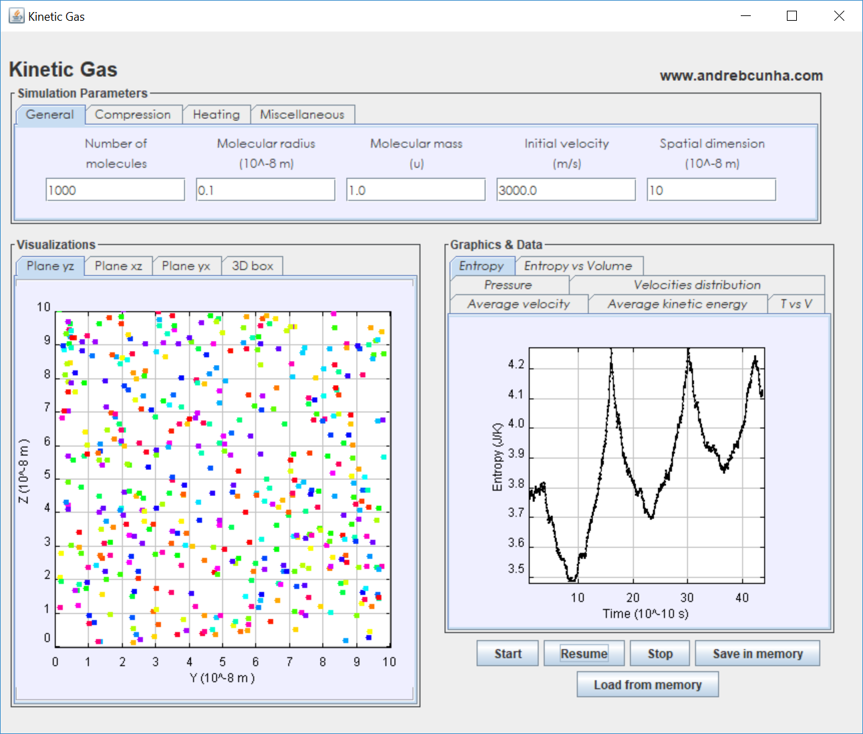
Task: Start the simulation
Action: coord(508,654)
